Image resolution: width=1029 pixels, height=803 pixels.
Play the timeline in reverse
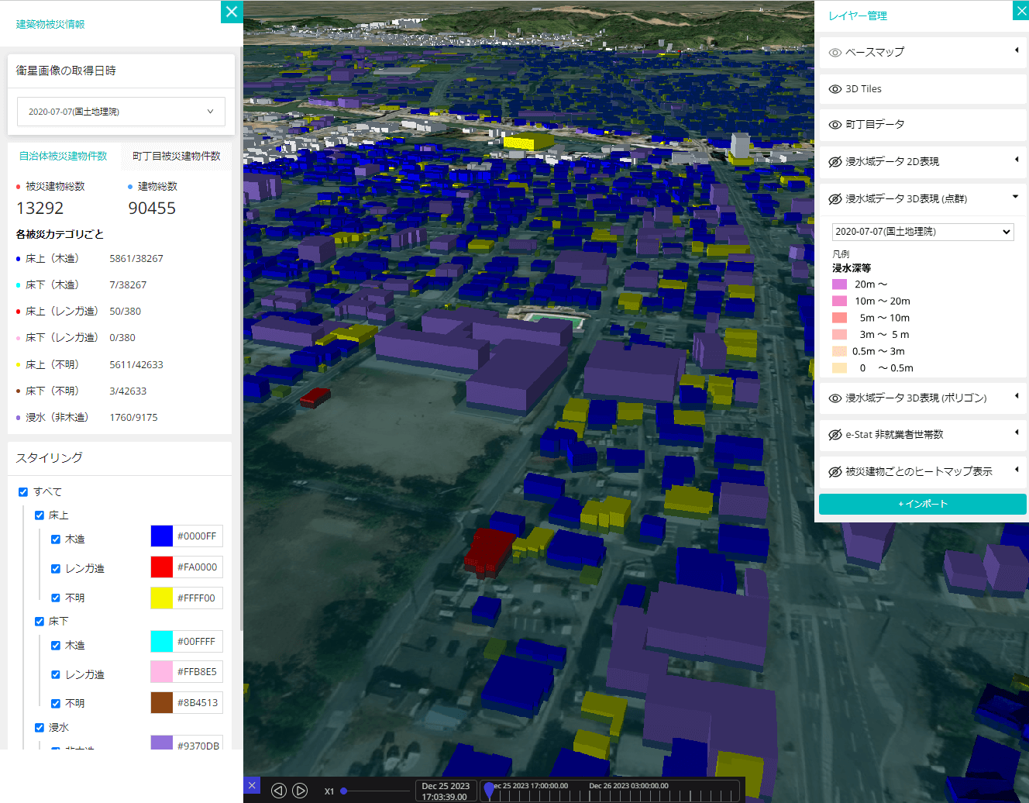(279, 791)
